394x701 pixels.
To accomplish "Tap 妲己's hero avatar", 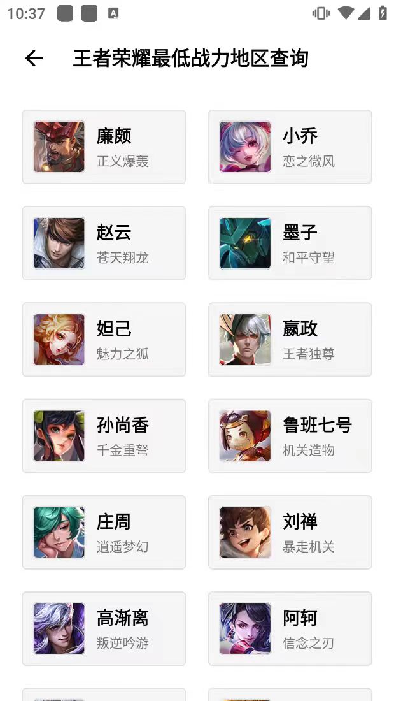I will pyautogui.click(x=59, y=339).
